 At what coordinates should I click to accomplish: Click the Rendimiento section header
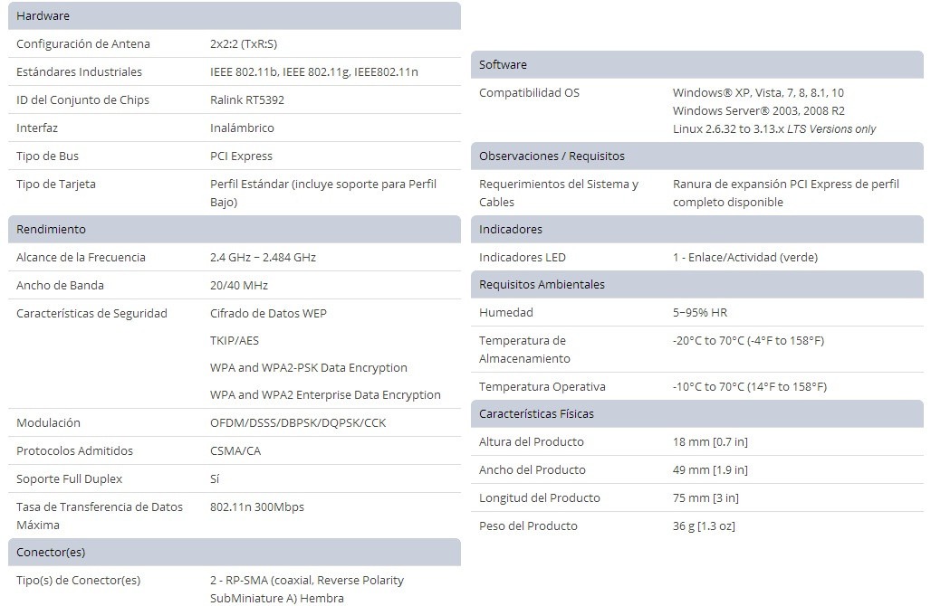[x=235, y=230]
